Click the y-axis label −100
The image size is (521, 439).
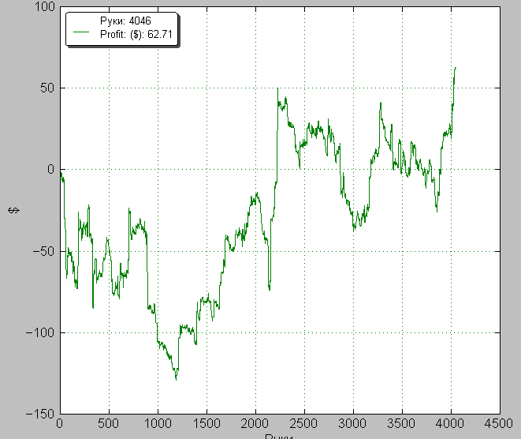click(40, 332)
